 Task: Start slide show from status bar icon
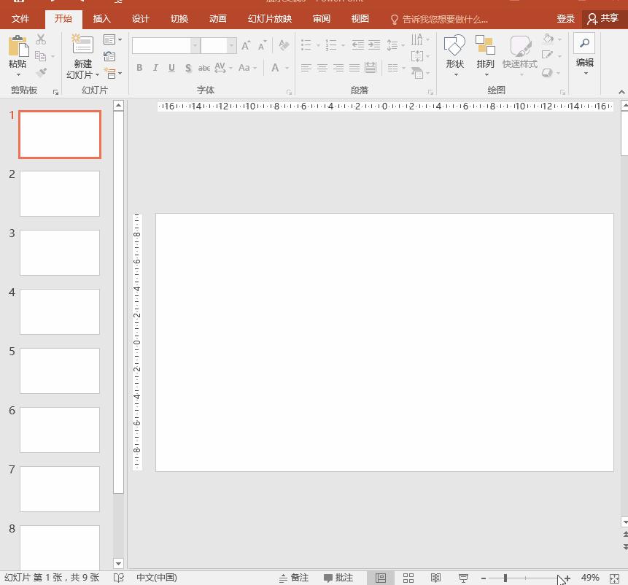tap(463, 578)
